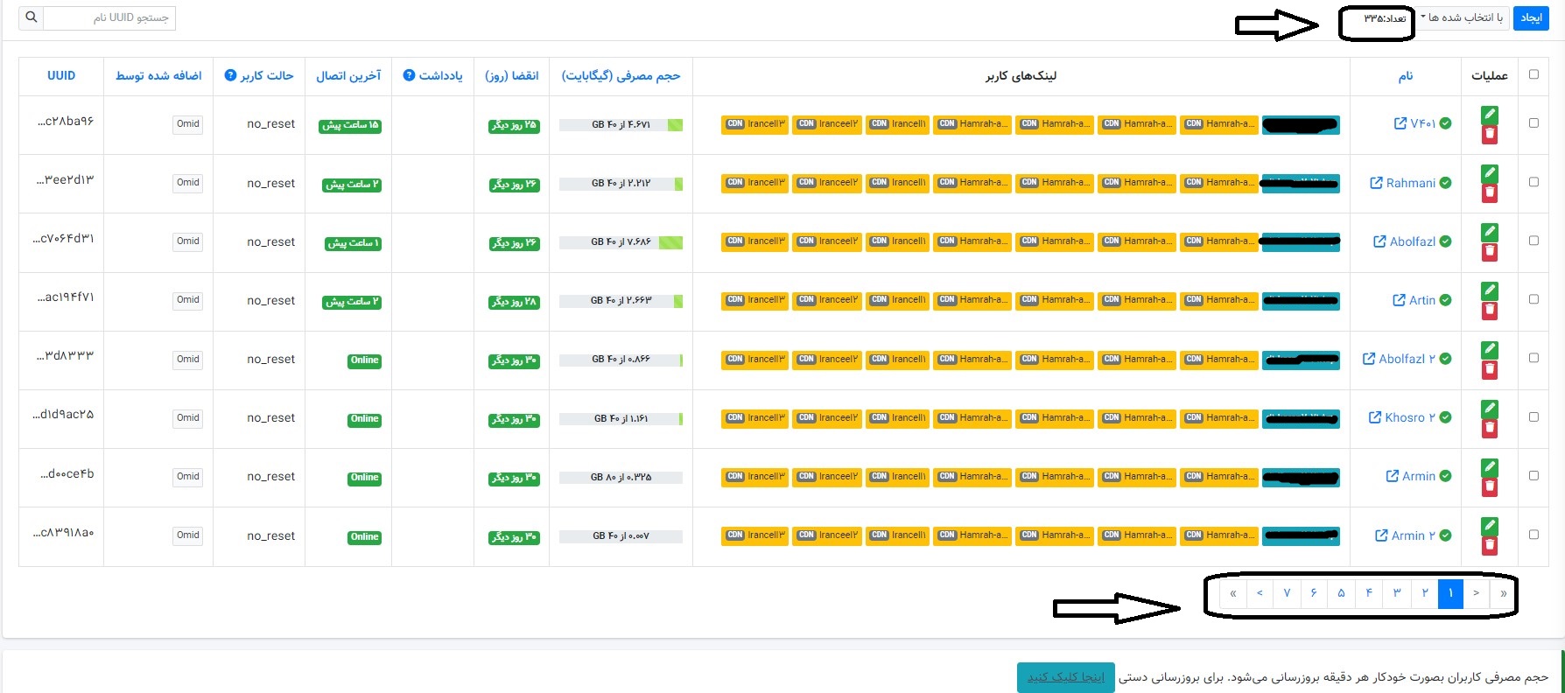1565x693 pixels.
Task: Edit Artin using green pencil icon
Action: coord(1490,290)
